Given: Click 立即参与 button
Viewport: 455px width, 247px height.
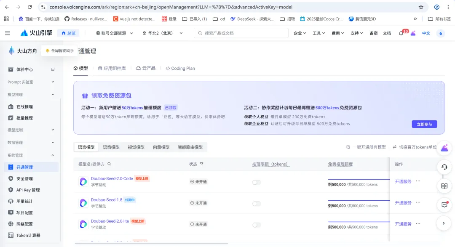Looking at the screenshot, I should 424,124.
